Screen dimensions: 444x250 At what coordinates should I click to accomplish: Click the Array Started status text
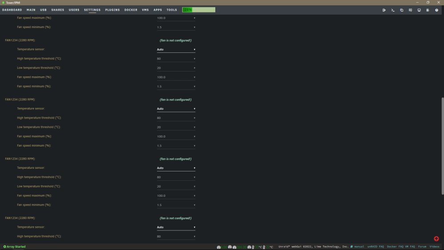(x=16, y=246)
